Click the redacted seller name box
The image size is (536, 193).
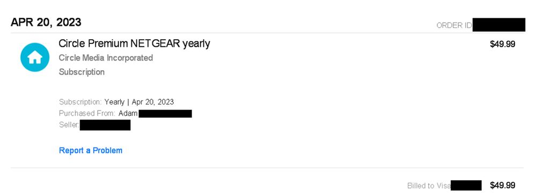point(105,125)
